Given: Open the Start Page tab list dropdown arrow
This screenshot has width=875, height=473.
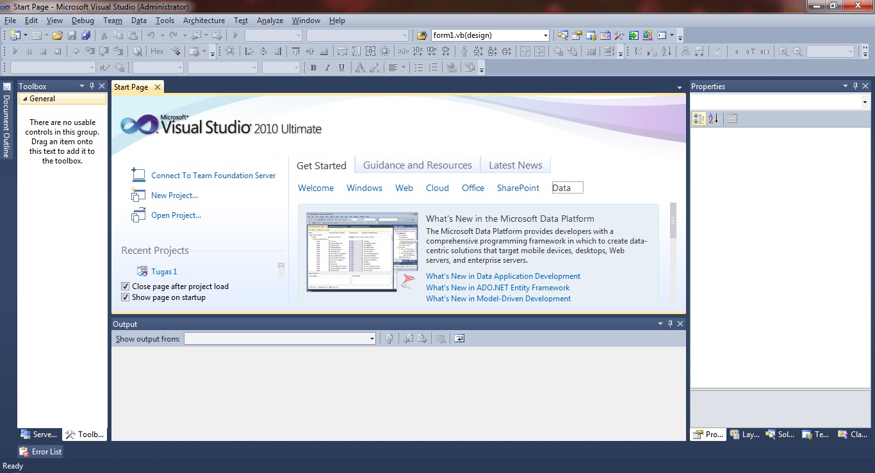Looking at the screenshot, I should [x=679, y=87].
